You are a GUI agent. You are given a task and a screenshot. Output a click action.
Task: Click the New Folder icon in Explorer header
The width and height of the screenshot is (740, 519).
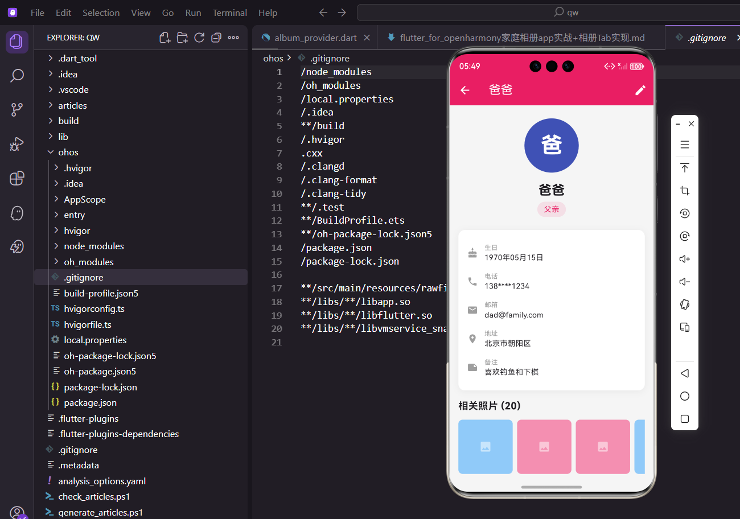point(182,38)
